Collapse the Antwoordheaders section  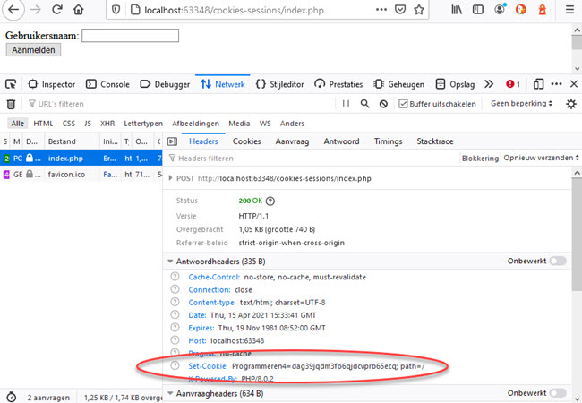(x=170, y=262)
